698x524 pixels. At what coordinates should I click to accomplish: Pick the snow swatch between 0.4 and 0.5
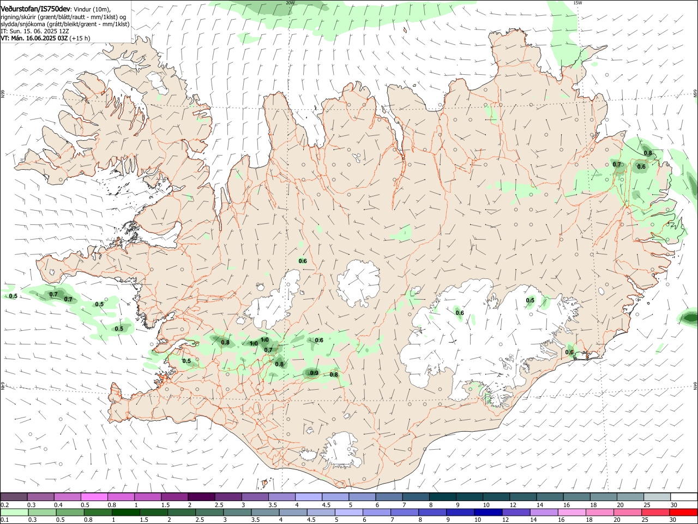67,497
